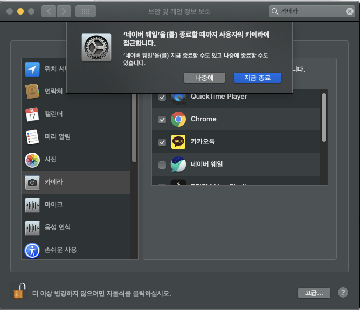360x310 pixels.
Task: Click the Chrome name in the app list
Action: point(203,119)
